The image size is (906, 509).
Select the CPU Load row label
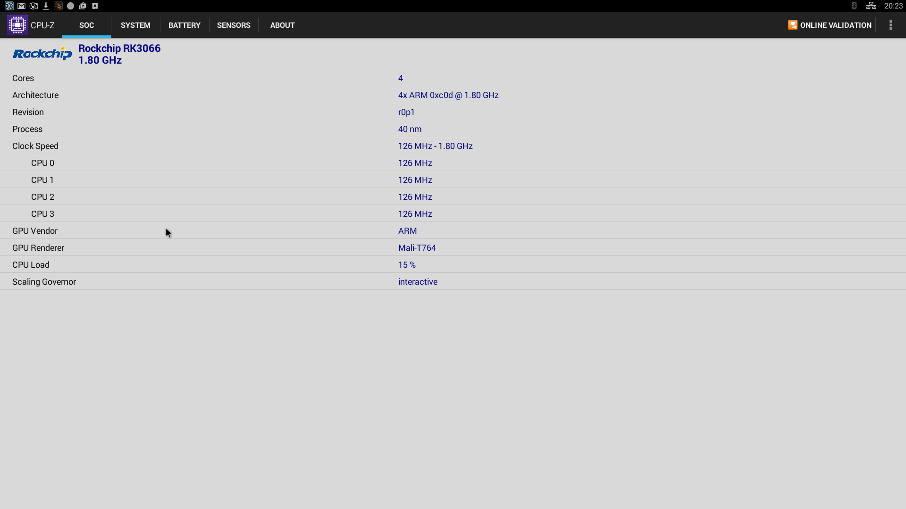(x=31, y=265)
